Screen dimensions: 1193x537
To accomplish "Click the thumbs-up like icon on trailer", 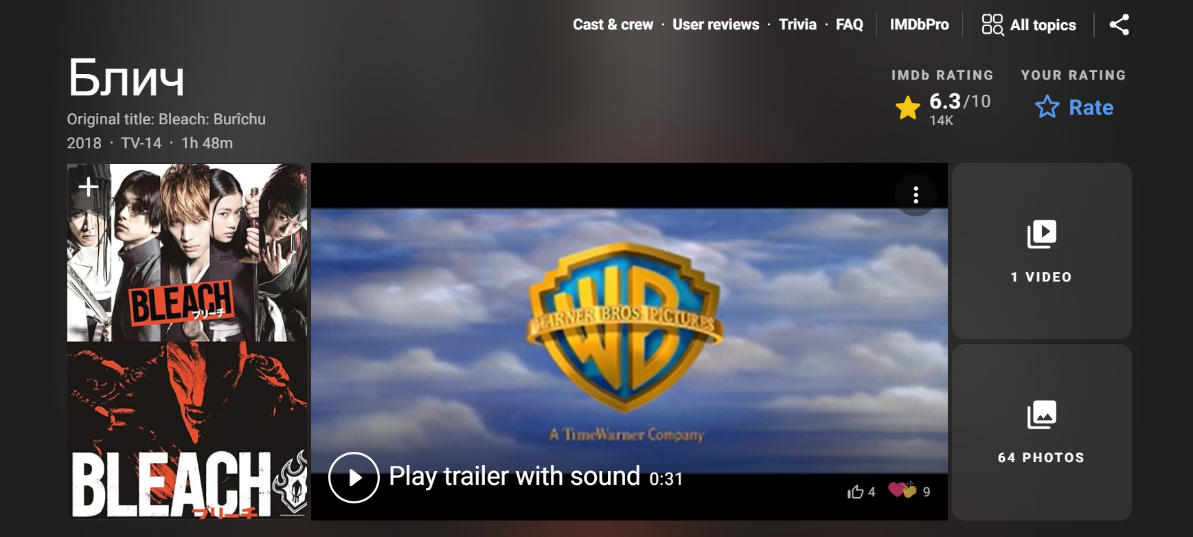I will (x=855, y=492).
